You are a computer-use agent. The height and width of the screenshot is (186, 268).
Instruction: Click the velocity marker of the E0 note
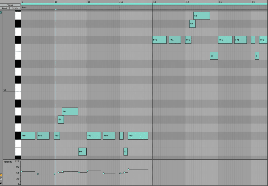click(79, 172)
